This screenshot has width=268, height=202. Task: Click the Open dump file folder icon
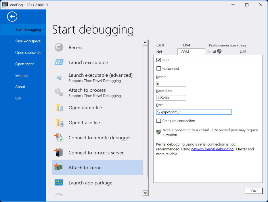point(59,108)
